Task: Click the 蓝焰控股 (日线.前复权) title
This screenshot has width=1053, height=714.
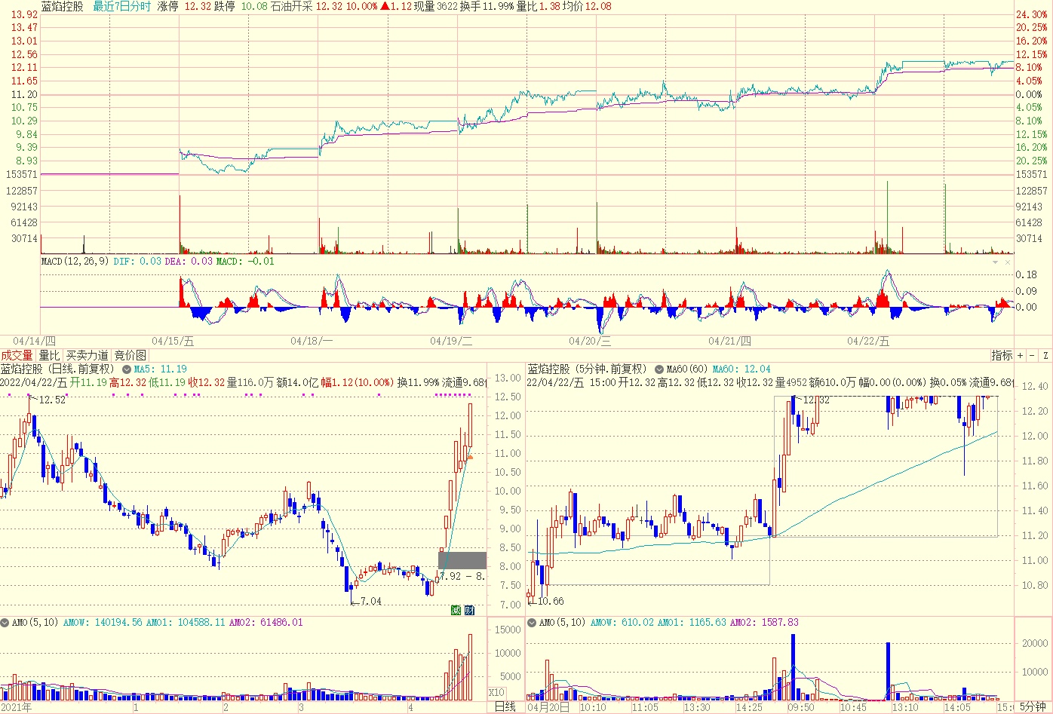Action: pyautogui.click(x=57, y=369)
